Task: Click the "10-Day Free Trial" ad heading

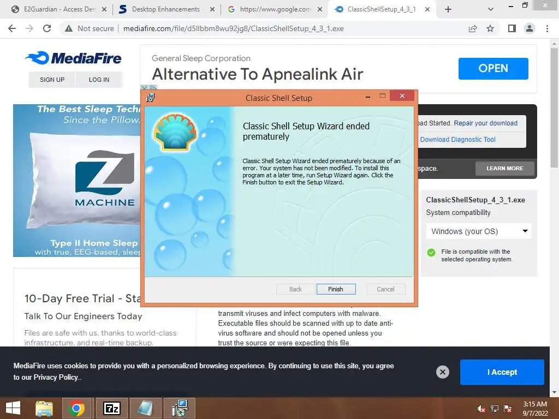Action: pyautogui.click(x=83, y=298)
